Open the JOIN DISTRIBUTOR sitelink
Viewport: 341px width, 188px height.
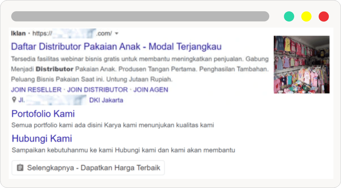pyautogui.click(x=98, y=90)
